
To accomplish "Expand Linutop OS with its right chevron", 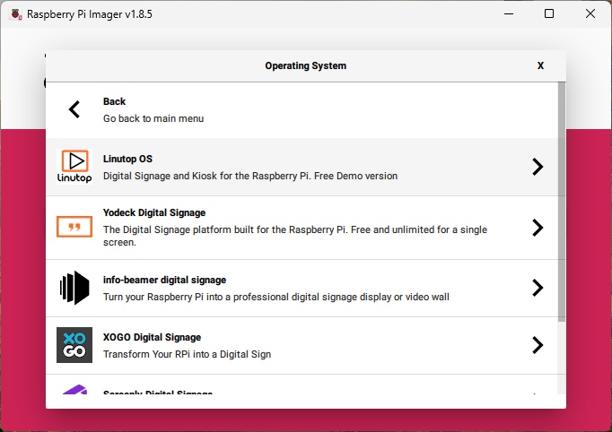I will [x=538, y=167].
